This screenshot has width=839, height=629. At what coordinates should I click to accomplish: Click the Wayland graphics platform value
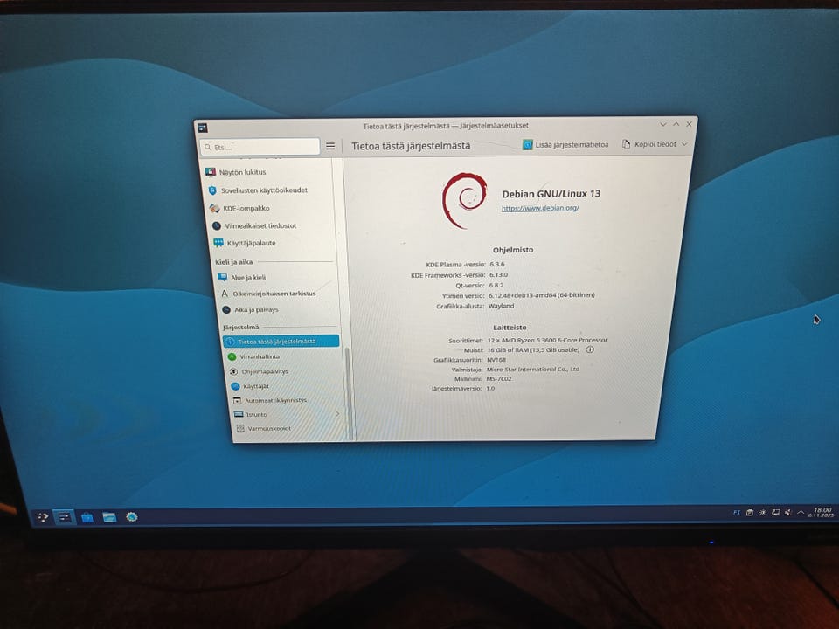tap(501, 306)
